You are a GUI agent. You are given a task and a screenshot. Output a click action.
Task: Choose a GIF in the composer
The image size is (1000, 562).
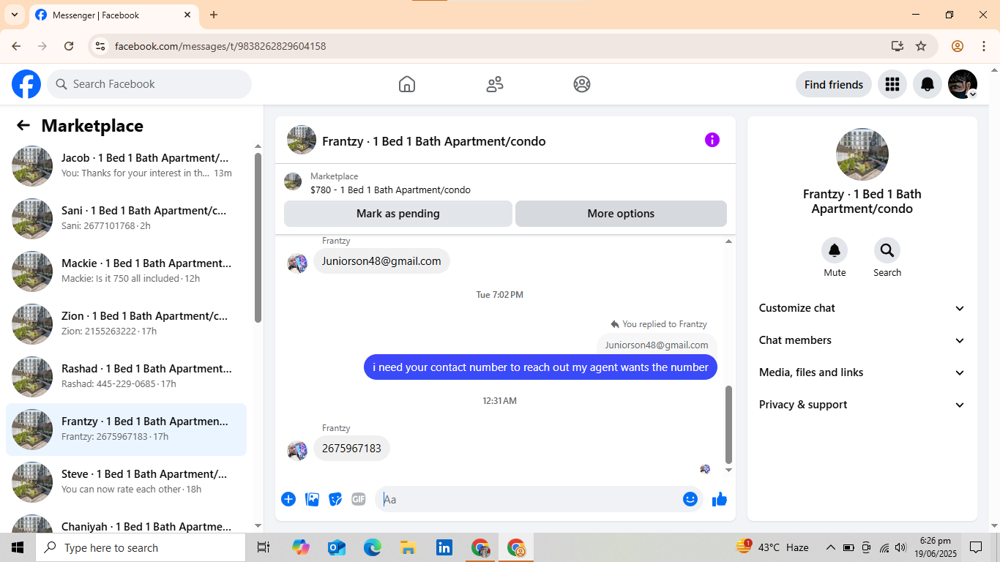click(359, 499)
